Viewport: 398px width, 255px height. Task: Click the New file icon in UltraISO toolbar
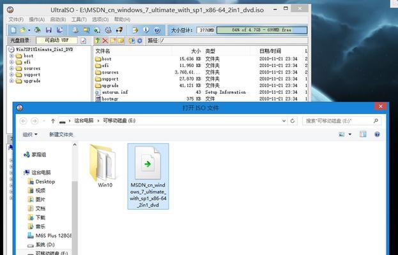point(13,30)
